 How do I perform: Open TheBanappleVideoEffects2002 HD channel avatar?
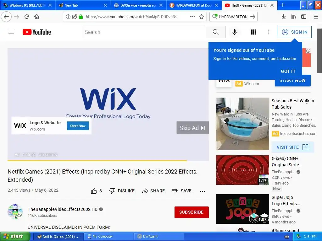(15, 212)
